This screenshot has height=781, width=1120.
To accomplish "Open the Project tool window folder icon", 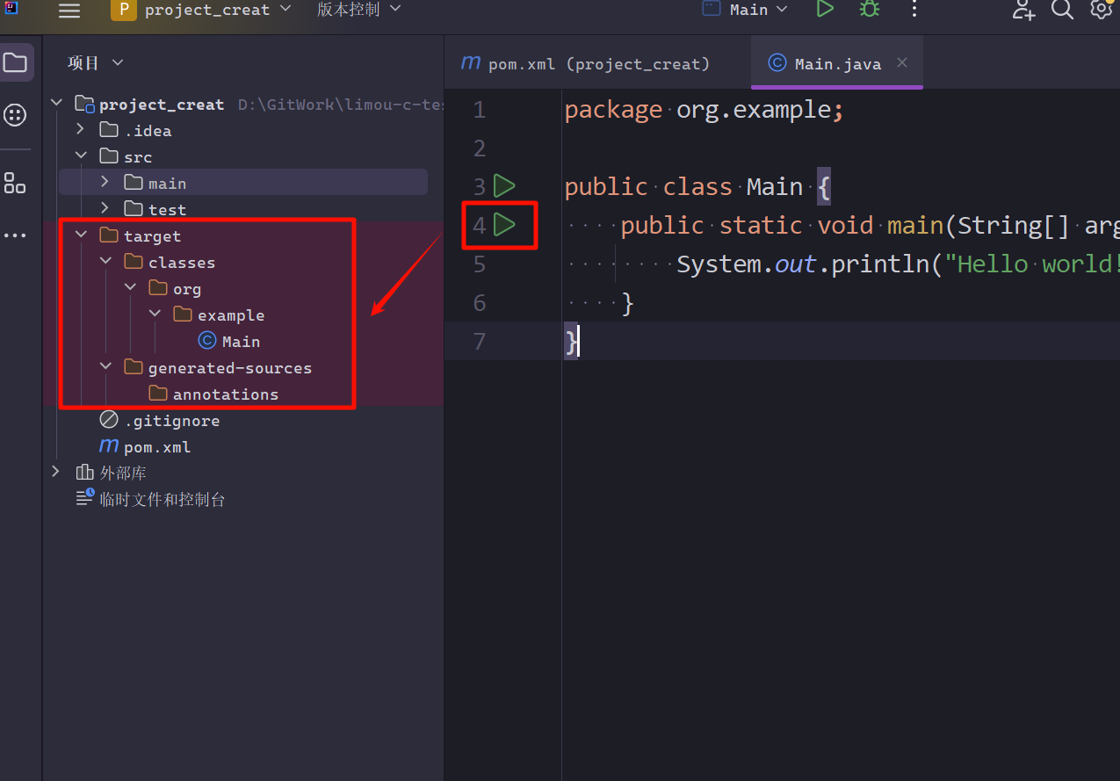I will click(x=16, y=63).
